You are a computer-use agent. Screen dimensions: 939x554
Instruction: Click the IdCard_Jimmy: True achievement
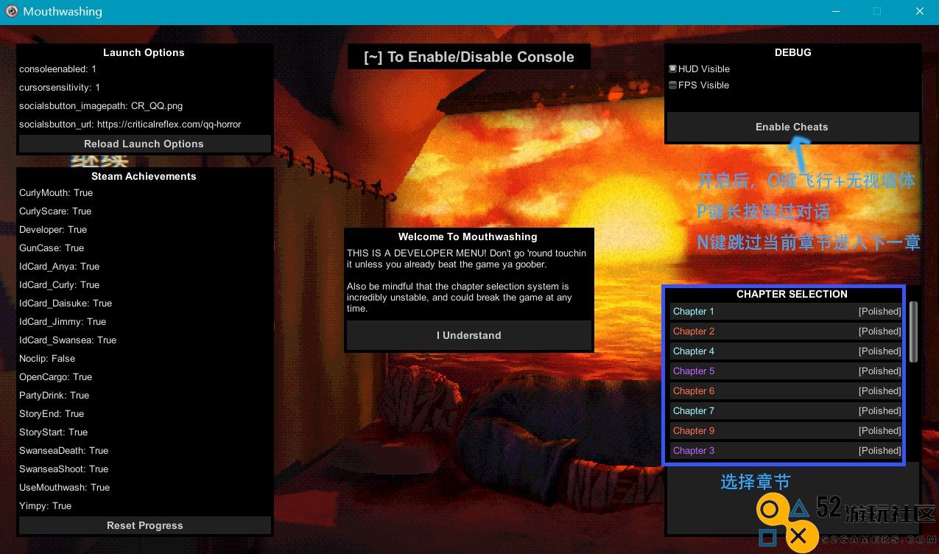[x=63, y=321]
